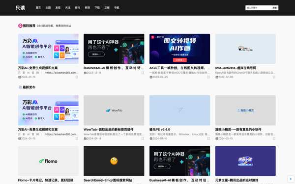Viewport: 295px width, 184px height.
Task: Open the sms-activate logo thumbnail
Action: tap(245, 49)
